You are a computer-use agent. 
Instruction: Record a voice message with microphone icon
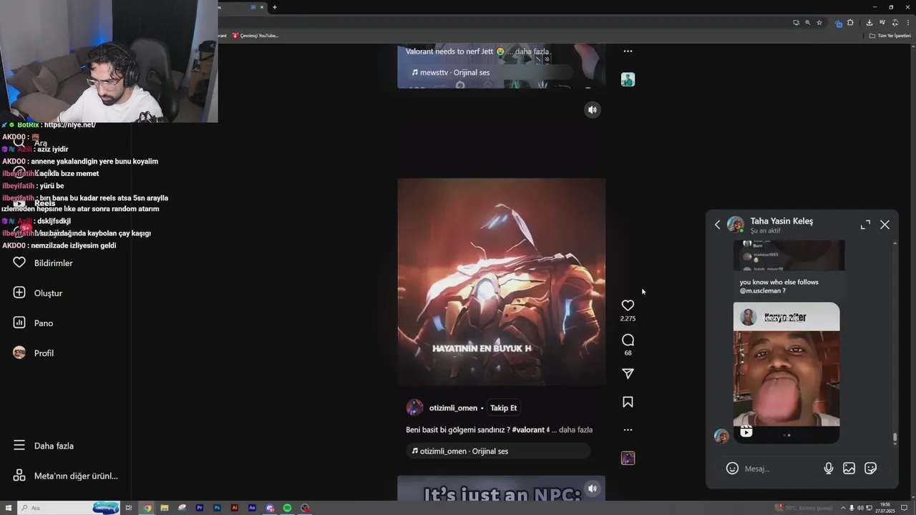point(829,469)
